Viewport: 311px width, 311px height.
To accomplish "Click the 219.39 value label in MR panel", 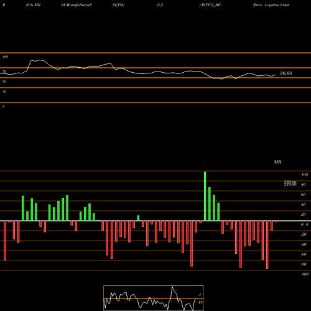I will (x=290, y=185).
